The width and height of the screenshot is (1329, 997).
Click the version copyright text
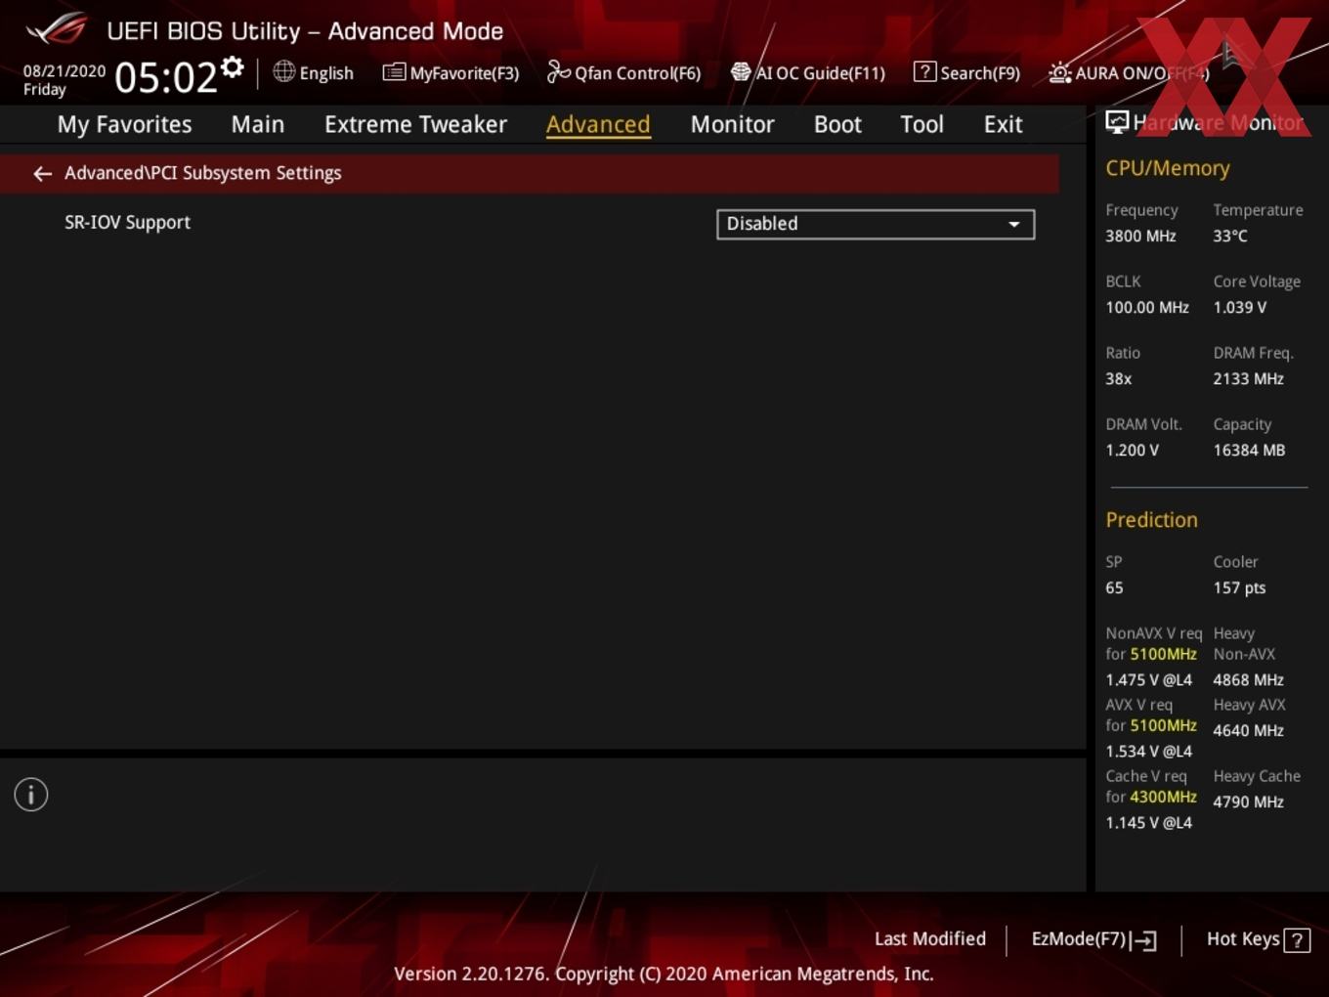click(x=664, y=974)
